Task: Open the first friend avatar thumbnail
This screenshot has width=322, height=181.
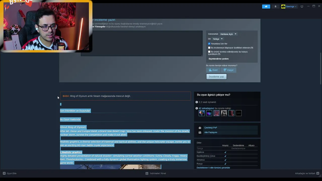Action: point(202,113)
